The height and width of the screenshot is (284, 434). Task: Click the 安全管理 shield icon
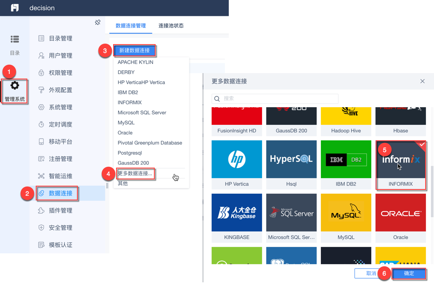[41, 228]
